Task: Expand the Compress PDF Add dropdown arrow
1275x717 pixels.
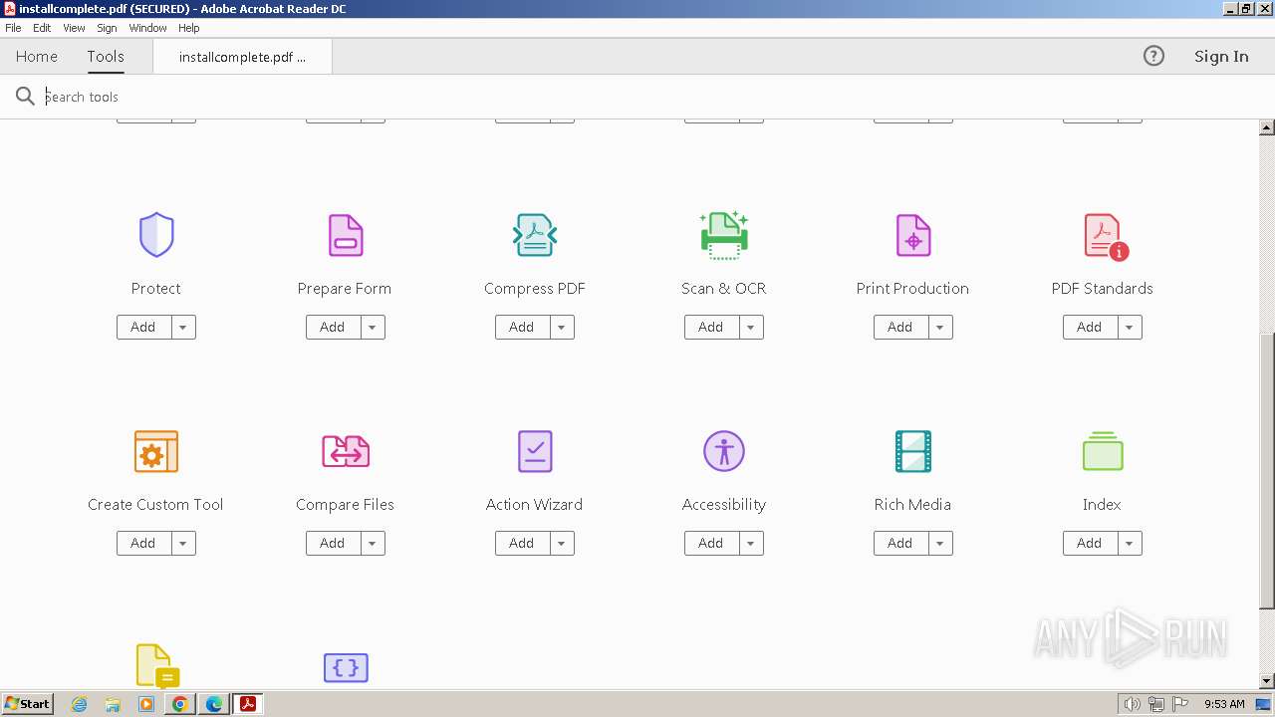Action: (x=562, y=327)
